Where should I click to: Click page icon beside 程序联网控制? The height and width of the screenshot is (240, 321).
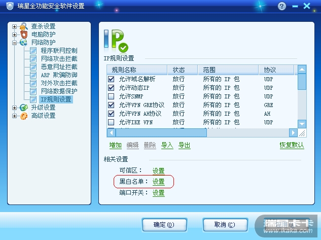click(x=33, y=51)
